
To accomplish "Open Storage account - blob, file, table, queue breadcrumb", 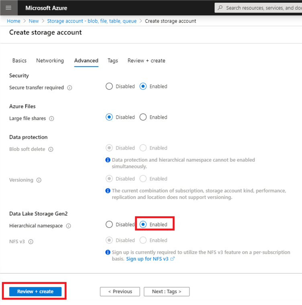I will (92, 21).
